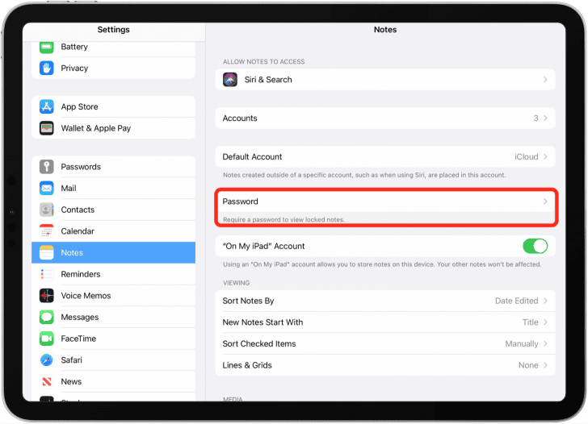Change Lines & Grids setting
The image size is (588, 424).
click(x=384, y=365)
